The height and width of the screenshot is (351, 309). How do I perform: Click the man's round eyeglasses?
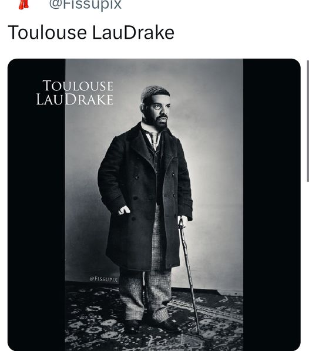pos(159,107)
